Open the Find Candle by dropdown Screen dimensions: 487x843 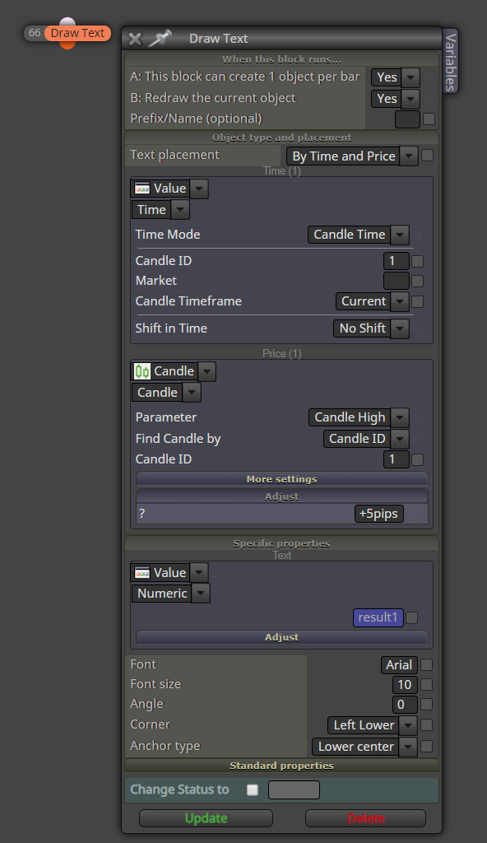point(400,440)
